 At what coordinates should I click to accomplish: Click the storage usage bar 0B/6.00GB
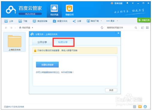coord(30,14)
